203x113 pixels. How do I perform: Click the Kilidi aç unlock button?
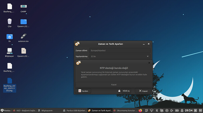(x=126, y=91)
